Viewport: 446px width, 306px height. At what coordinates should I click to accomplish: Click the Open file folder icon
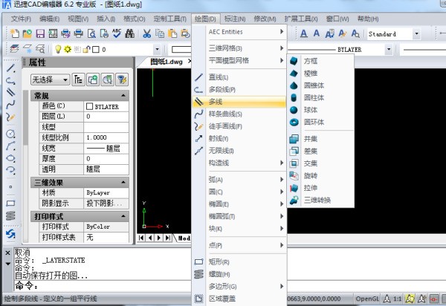tap(28, 34)
